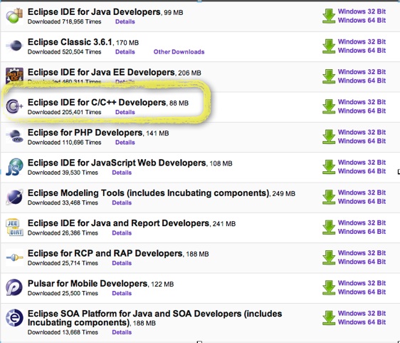Download Windows 32 Bit PHP Developers package
Viewport: 400px width, 343px height.
362,132
